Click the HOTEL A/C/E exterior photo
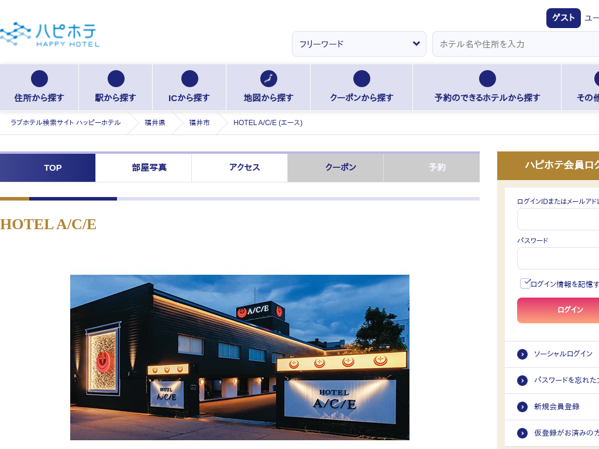The height and width of the screenshot is (449, 599). tap(239, 357)
